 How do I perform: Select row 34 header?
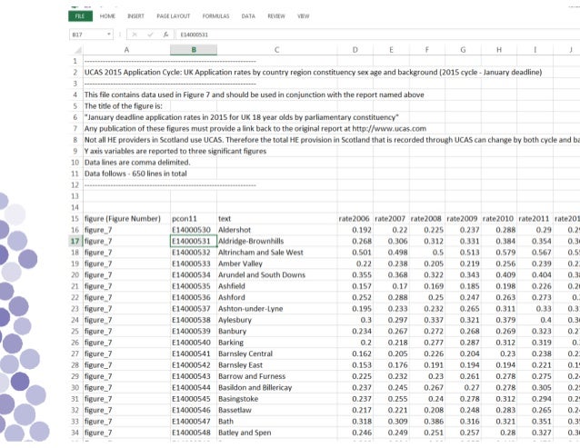75,433
